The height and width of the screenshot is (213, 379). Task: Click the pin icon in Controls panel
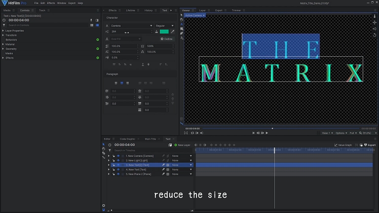click(90, 20)
